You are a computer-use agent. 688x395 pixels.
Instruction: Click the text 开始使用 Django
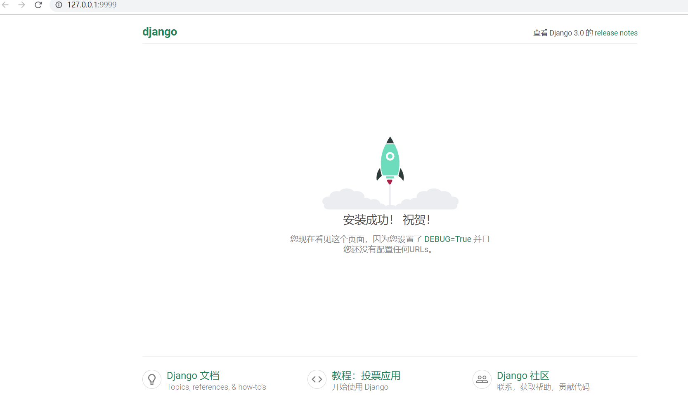click(360, 387)
